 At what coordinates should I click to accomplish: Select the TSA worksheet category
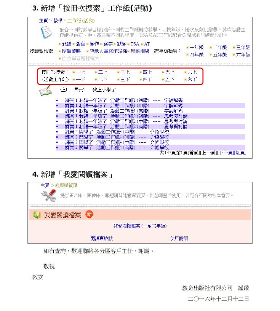[x=135, y=44]
